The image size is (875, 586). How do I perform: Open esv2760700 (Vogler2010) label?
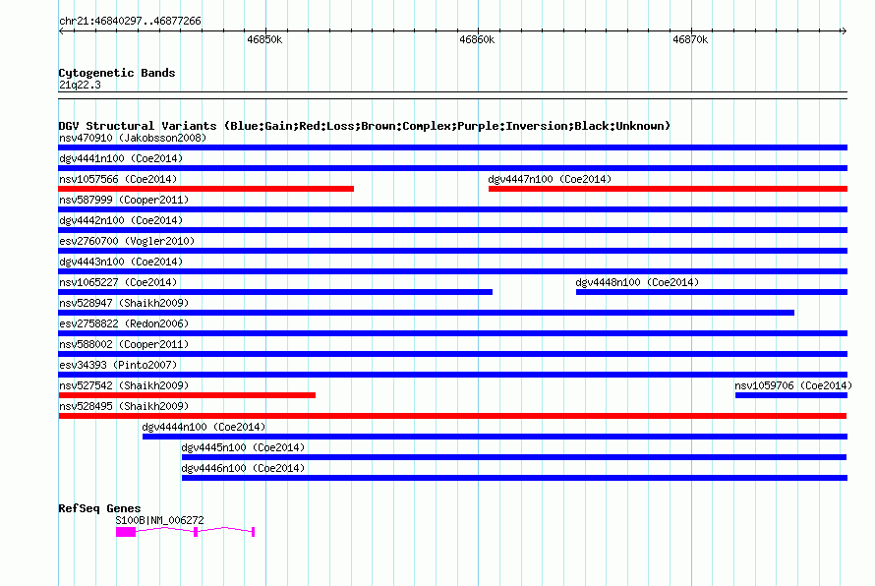pos(127,241)
